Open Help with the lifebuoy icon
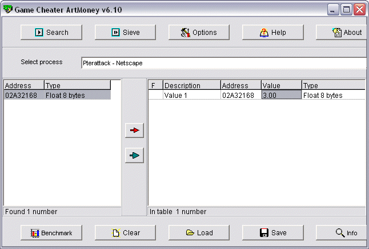This screenshot has height=249, width=369. (272, 33)
